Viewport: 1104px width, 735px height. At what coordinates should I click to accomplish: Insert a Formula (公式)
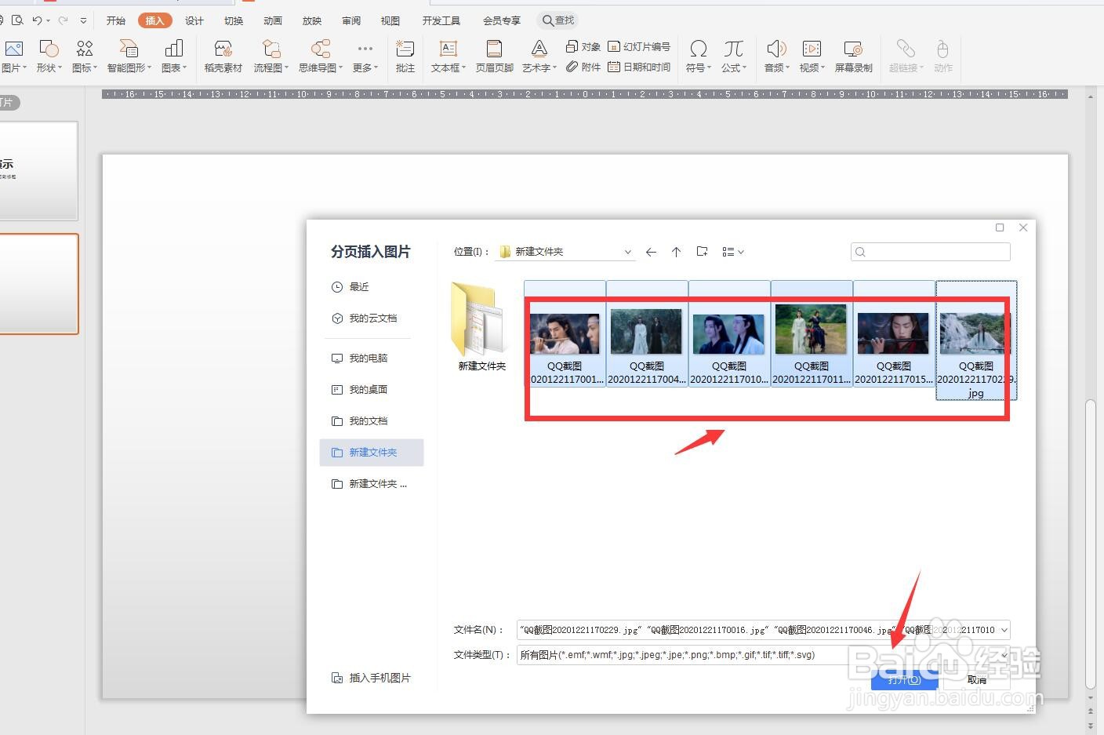[734, 56]
